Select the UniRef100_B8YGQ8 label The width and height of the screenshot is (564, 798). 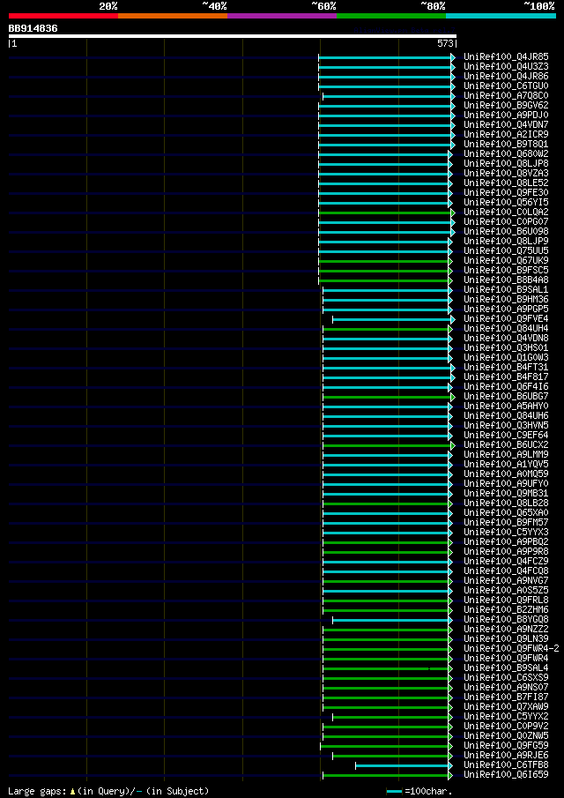(506, 619)
